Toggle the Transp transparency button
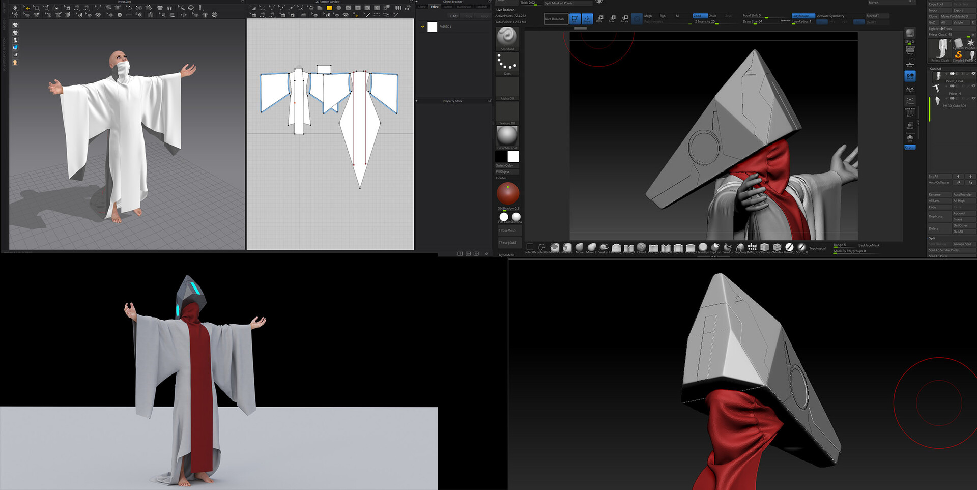Screen dimensions: 977x490 point(910,125)
